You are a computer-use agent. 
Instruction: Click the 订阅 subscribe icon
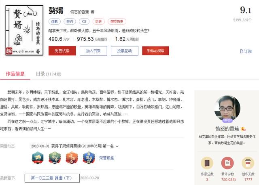(x=242, y=51)
